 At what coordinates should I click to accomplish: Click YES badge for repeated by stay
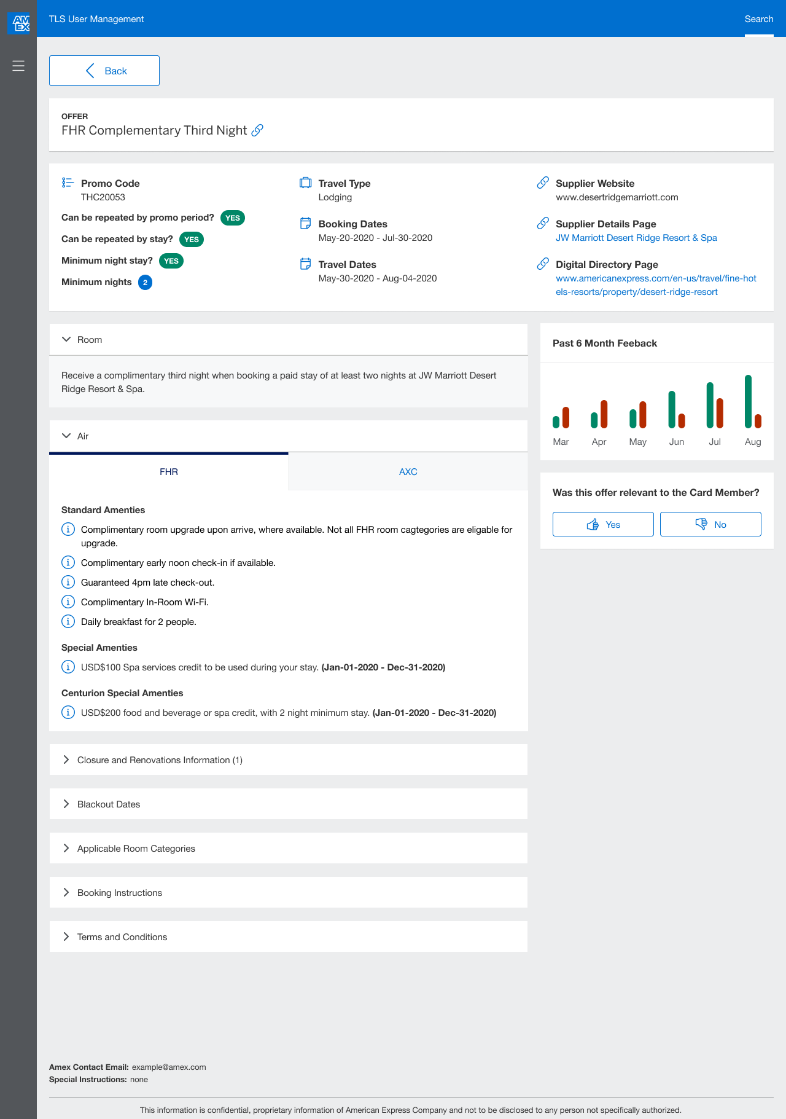pos(192,240)
